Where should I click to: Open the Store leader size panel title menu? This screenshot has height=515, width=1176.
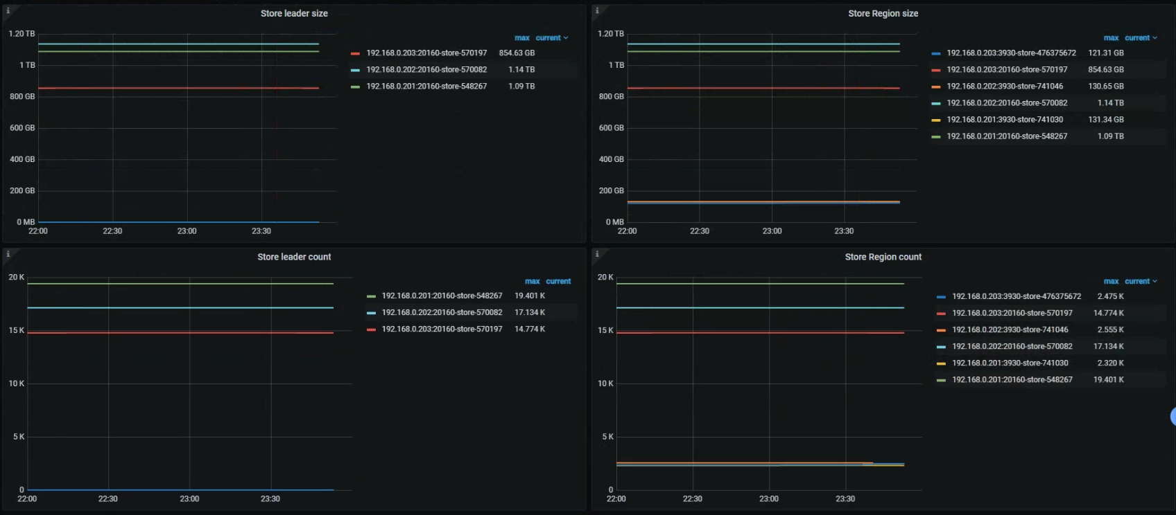pos(294,14)
